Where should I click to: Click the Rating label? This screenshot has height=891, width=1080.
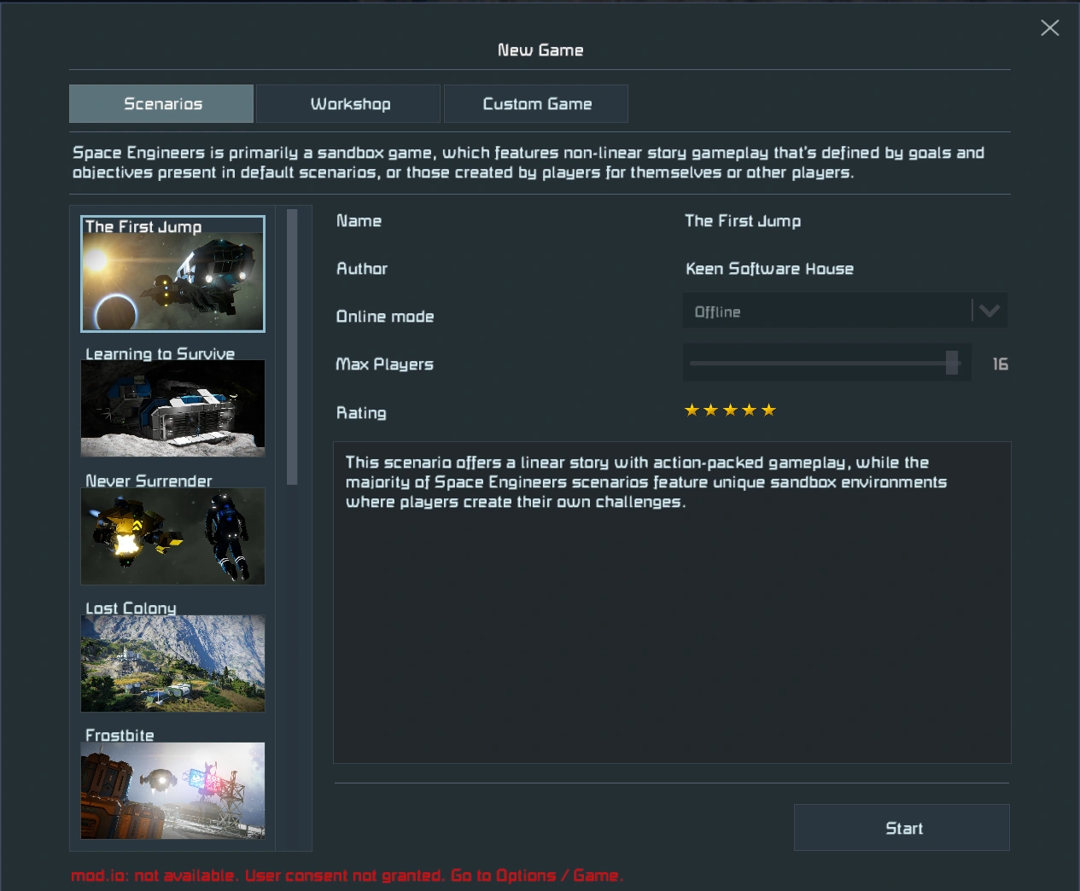pos(361,413)
